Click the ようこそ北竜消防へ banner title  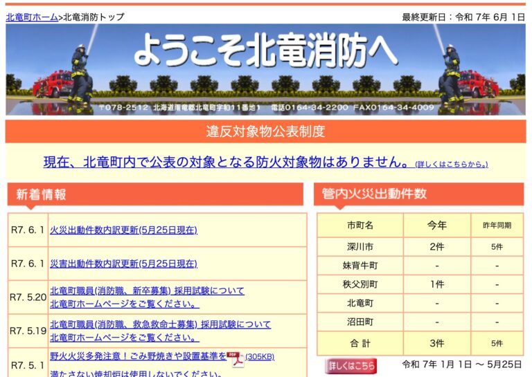click(265, 50)
